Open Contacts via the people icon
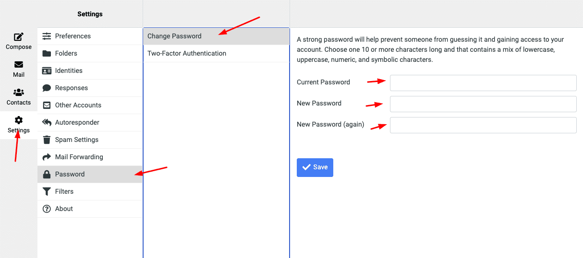Screen dimensions: 583x258 click(x=19, y=93)
